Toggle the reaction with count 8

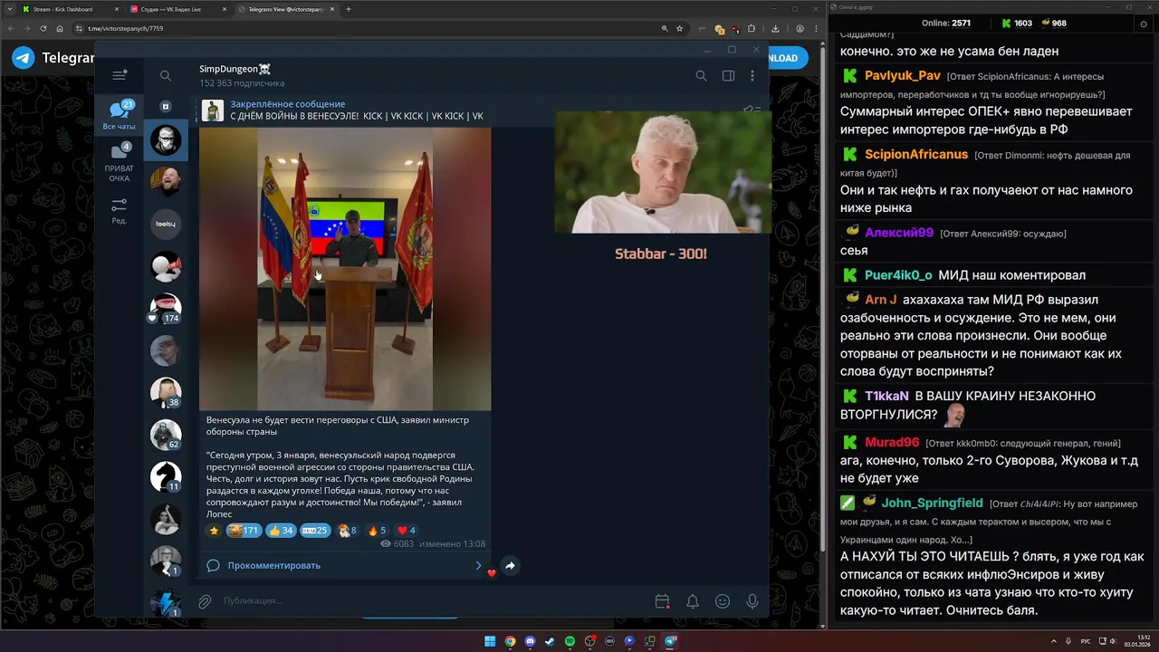pos(348,531)
